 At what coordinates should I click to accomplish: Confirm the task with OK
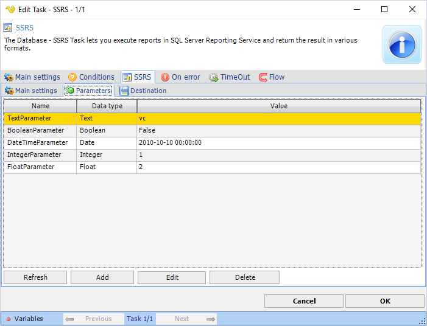click(x=385, y=301)
